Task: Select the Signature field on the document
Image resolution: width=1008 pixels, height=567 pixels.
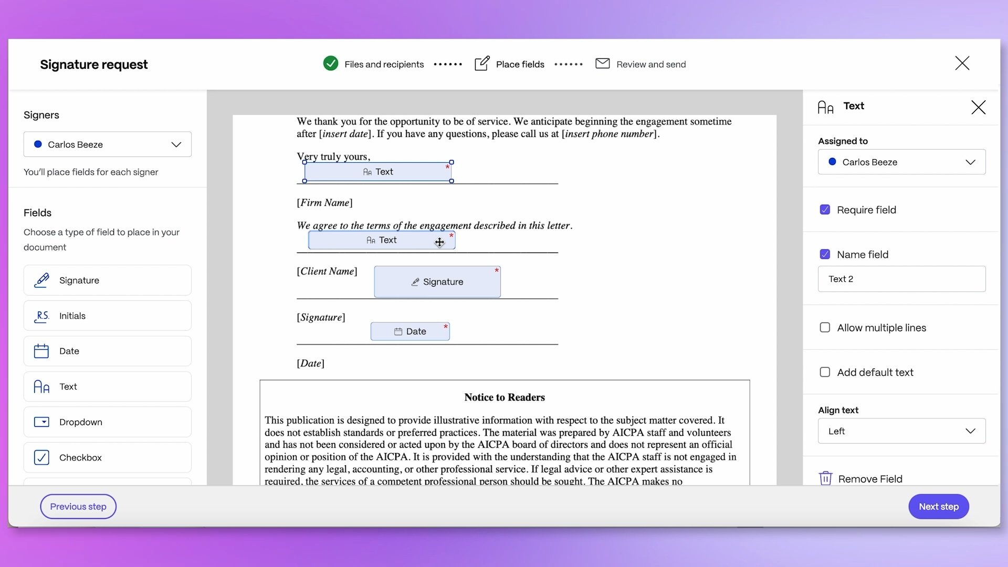Action: tap(437, 282)
